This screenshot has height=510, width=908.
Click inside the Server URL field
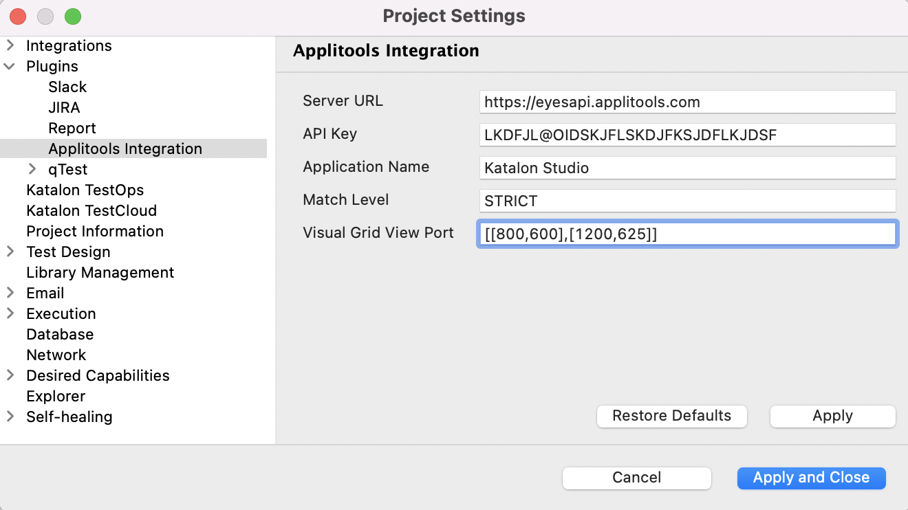687,102
